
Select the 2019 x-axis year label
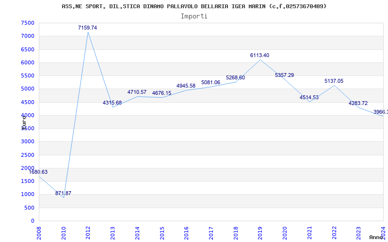[260, 231]
